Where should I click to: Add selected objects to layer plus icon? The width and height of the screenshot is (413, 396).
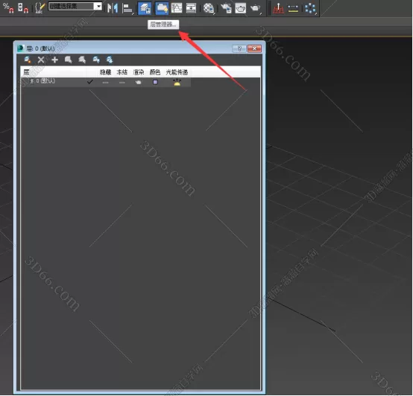pyautogui.click(x=54, y=60)
